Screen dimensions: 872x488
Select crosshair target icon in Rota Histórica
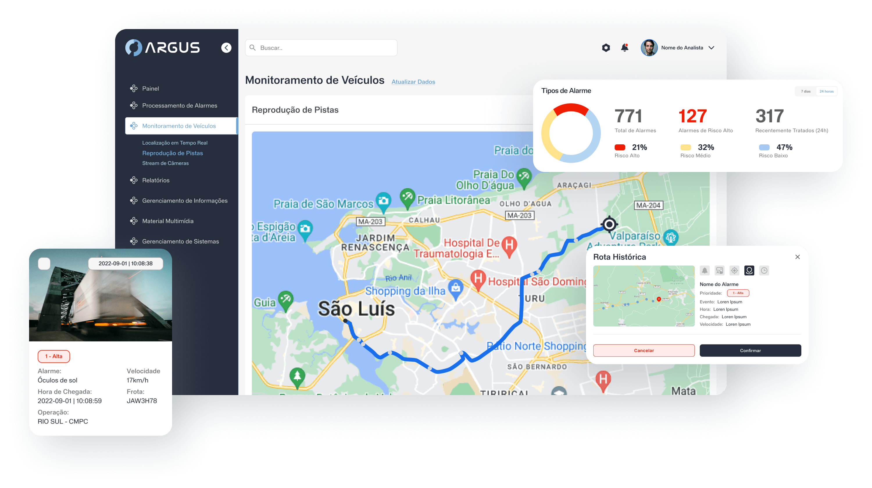coord(734,270)
